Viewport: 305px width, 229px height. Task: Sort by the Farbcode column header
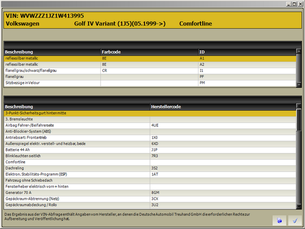149,52
